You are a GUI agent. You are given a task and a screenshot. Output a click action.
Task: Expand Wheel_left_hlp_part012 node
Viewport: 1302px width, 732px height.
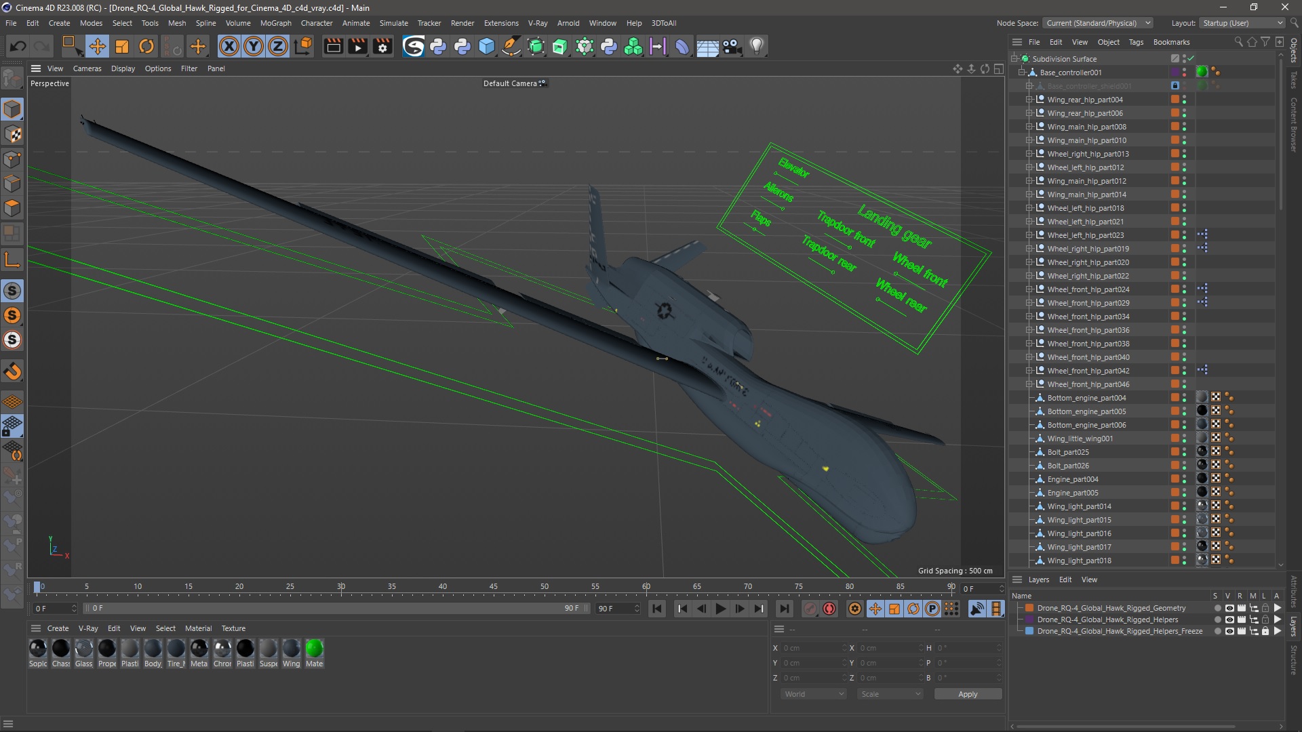(1029, 167)
